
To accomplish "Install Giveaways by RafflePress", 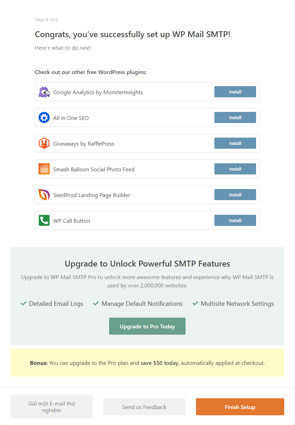I will click(235, 144).
